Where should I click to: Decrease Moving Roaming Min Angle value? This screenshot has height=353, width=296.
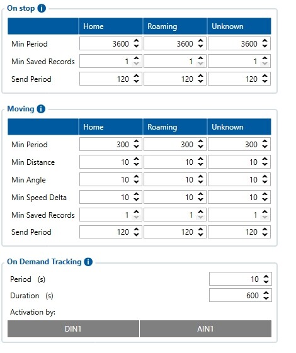200,182
